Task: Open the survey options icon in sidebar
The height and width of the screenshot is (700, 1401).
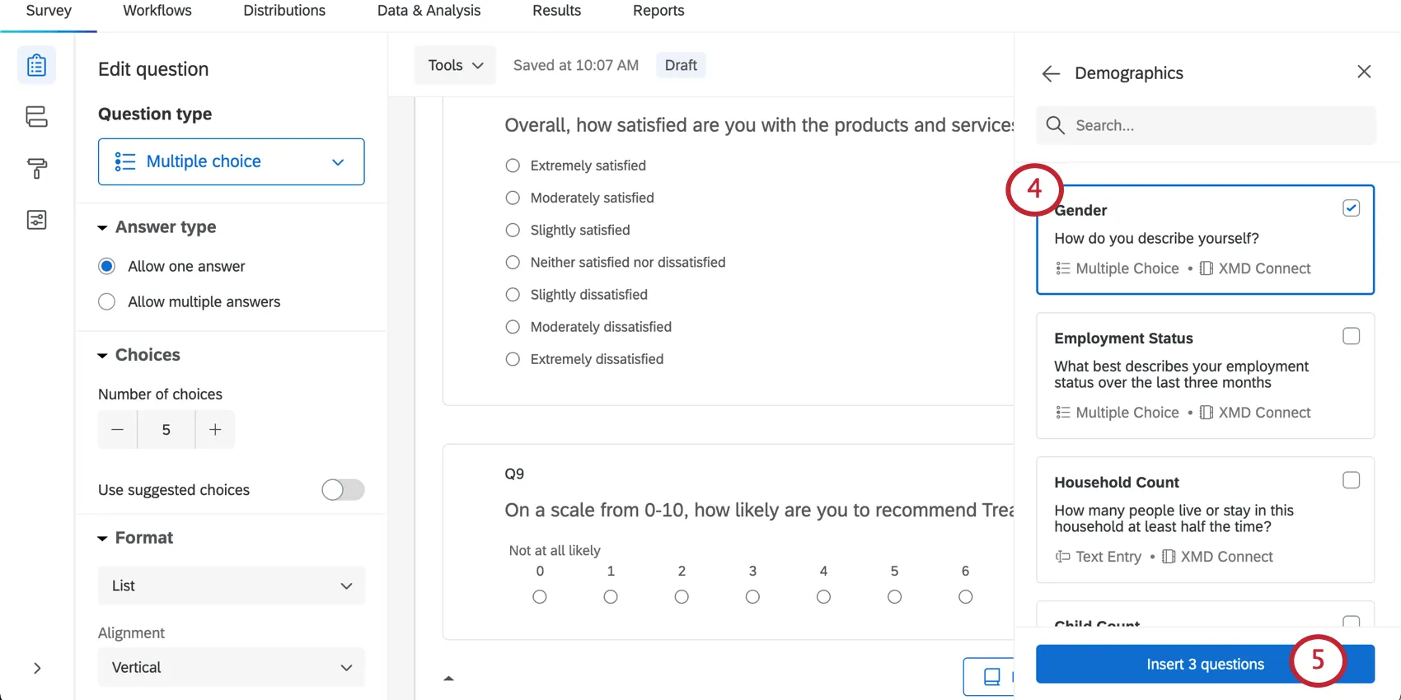Action: [x=36, y=220]
